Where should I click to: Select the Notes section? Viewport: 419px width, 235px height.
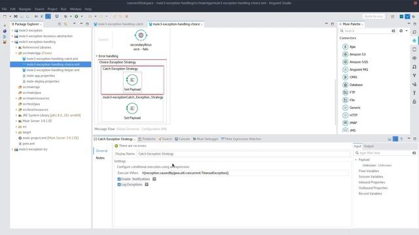tap(100, 158)
